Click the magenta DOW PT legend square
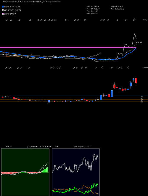 tap(3, 14)
